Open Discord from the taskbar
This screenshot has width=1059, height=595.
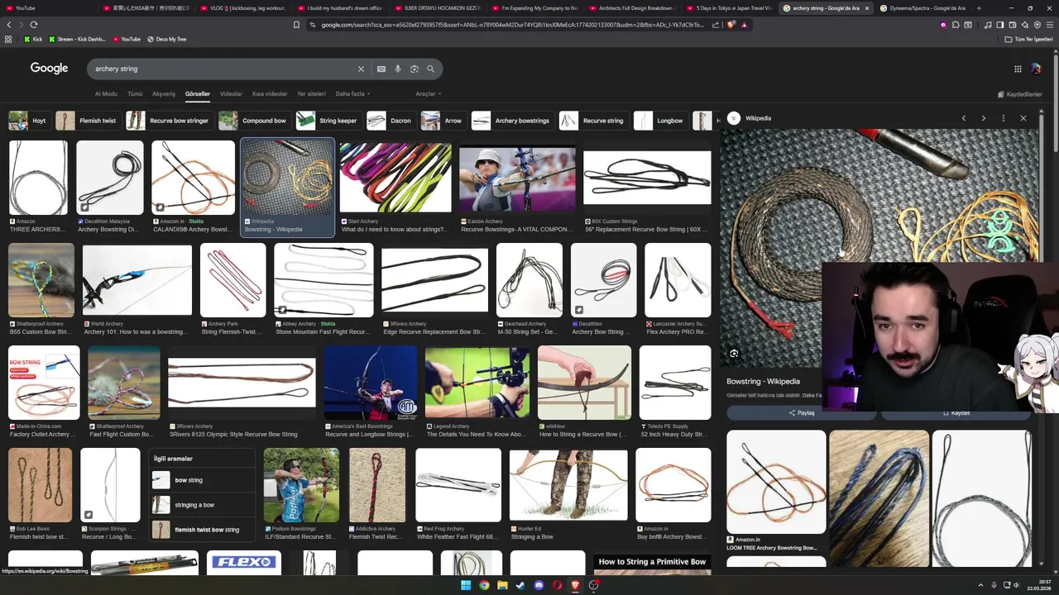tap(539, 585)
